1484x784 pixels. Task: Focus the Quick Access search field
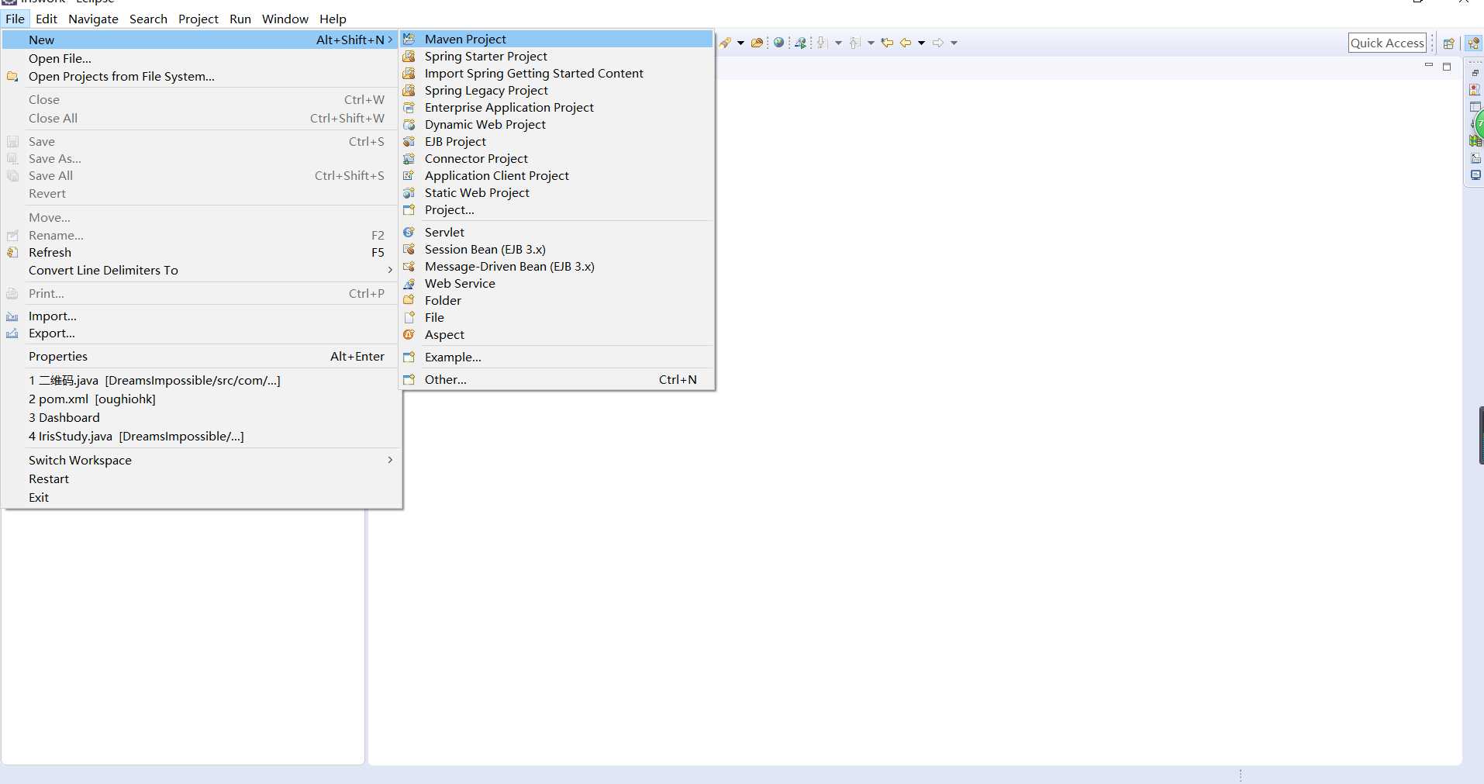[x=1387, y=43]
